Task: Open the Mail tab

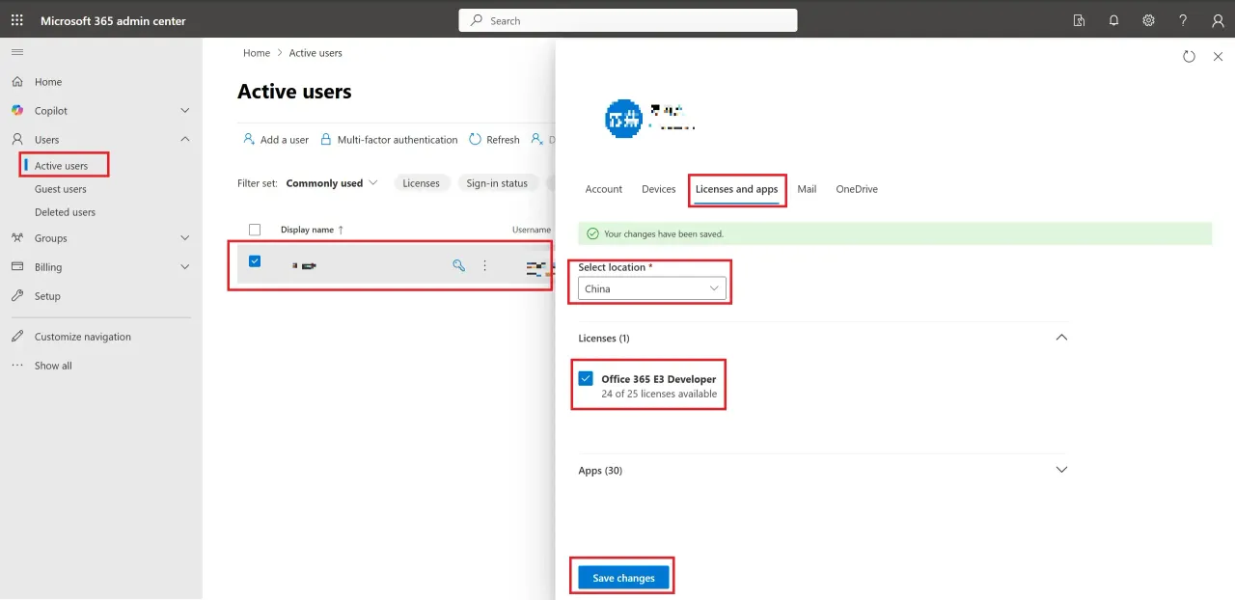Action: click(x=807, y=189)
